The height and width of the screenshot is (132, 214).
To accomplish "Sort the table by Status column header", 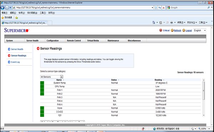I will pyautogui.click(x=114, y=80).
